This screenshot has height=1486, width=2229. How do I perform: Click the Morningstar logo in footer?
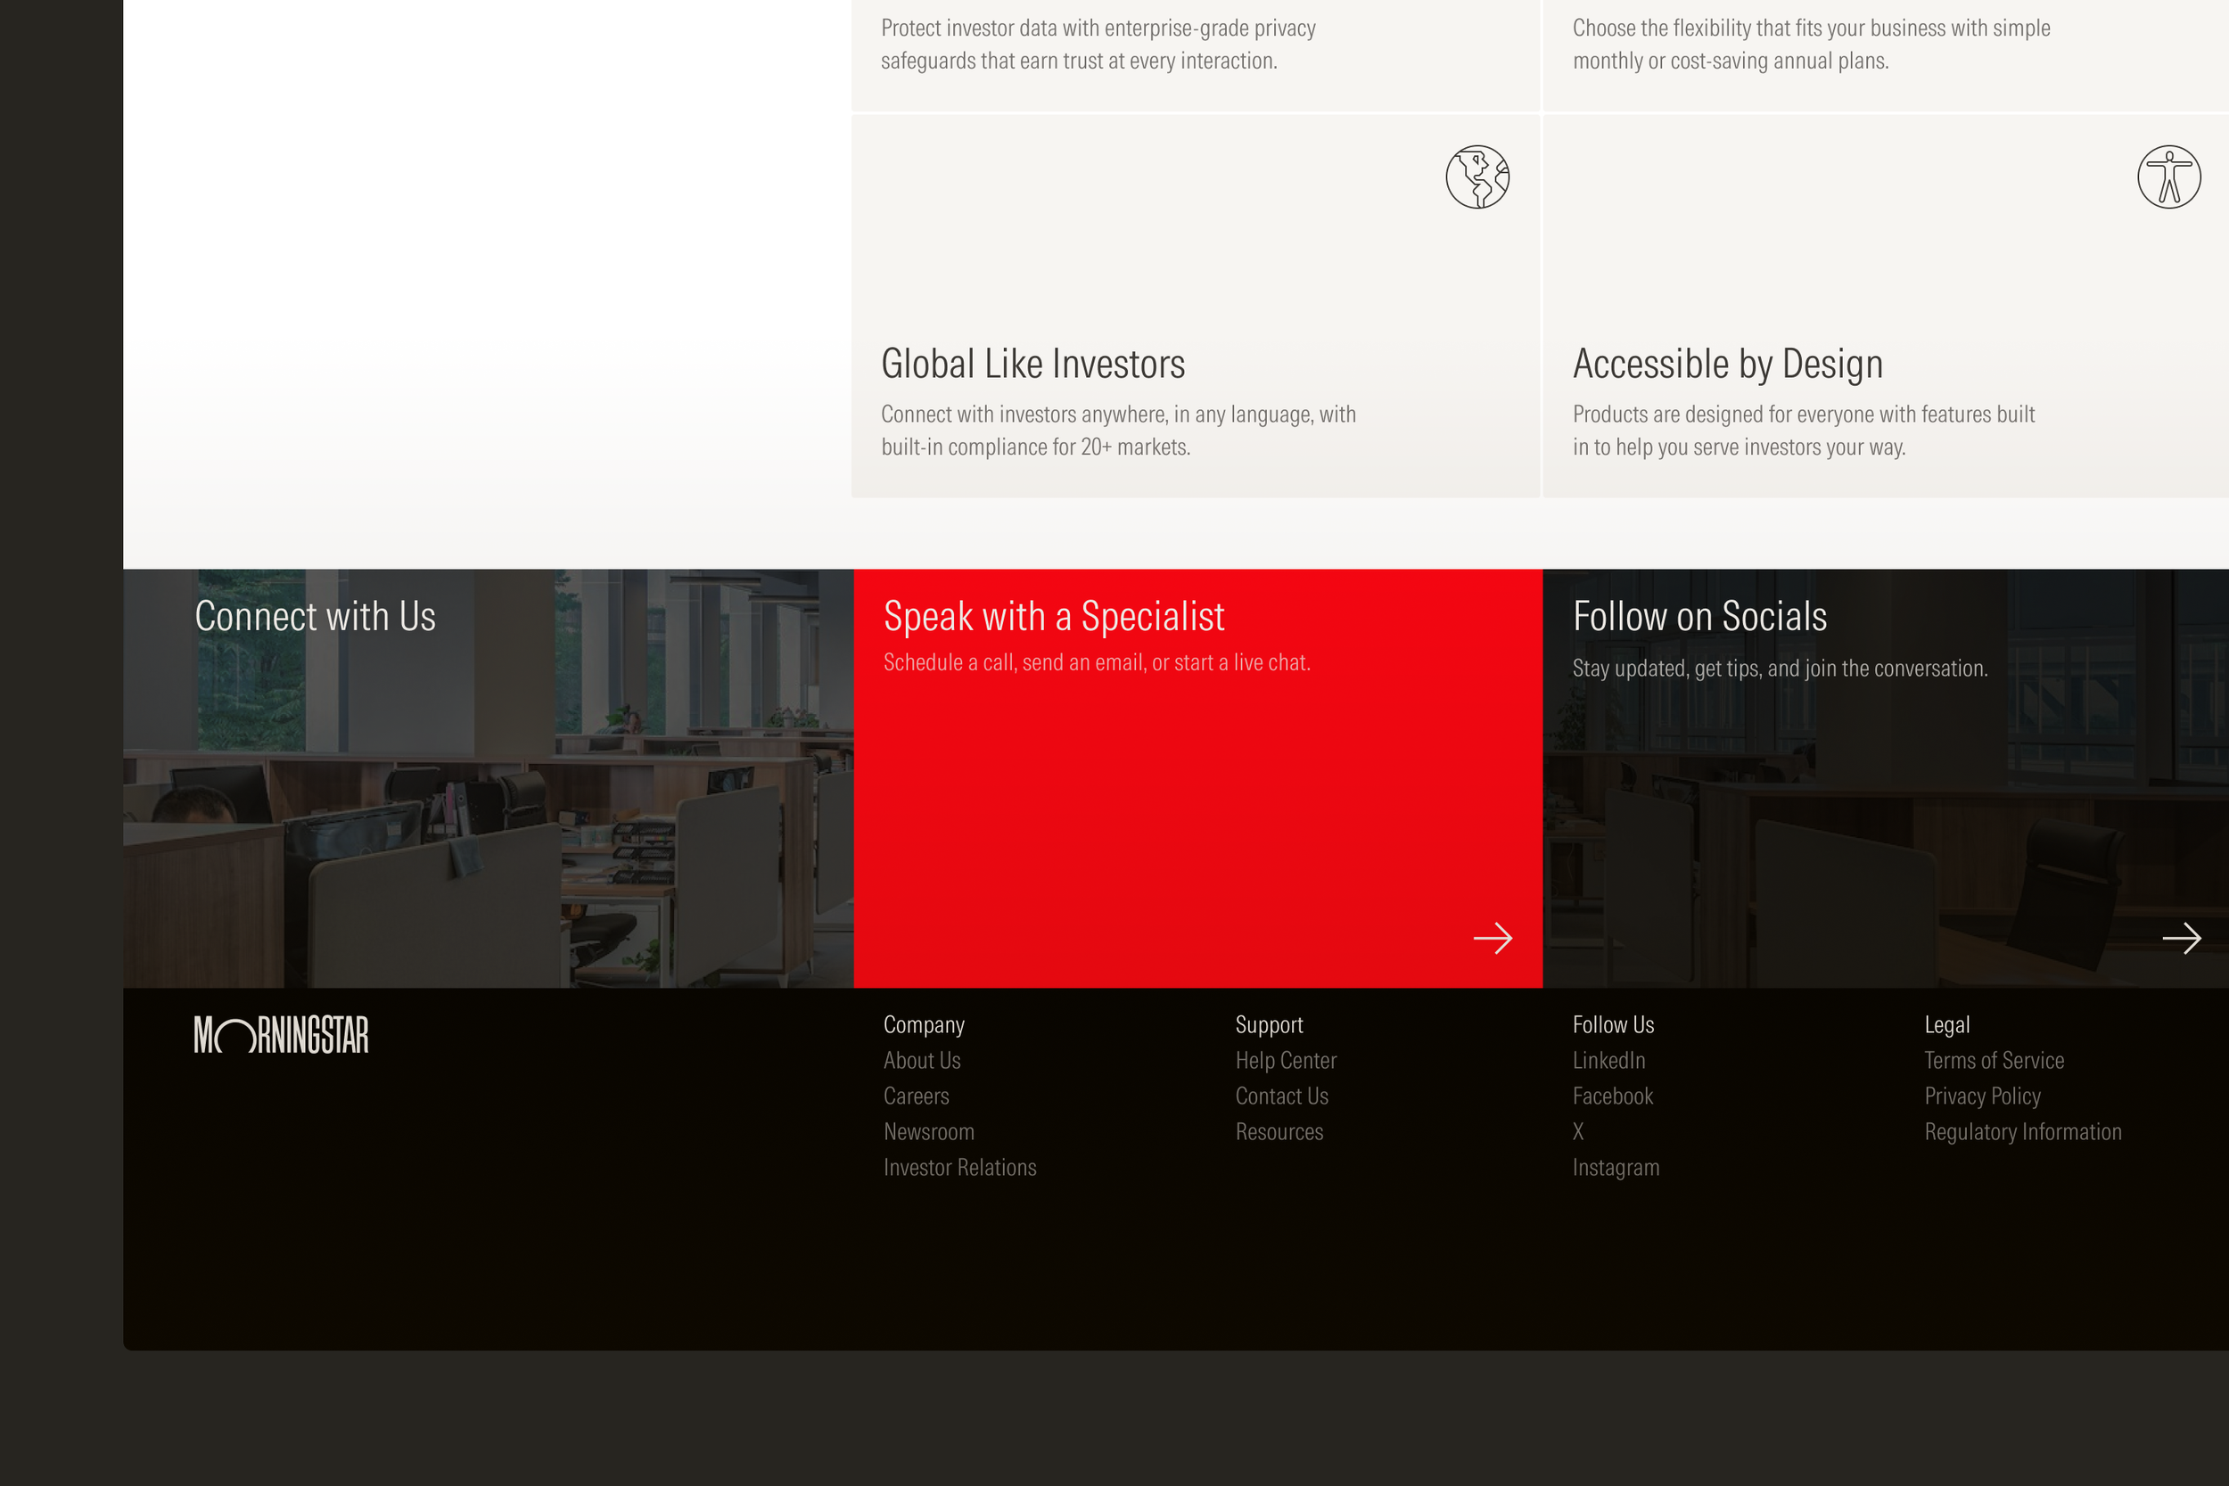tap(282, 1035)
